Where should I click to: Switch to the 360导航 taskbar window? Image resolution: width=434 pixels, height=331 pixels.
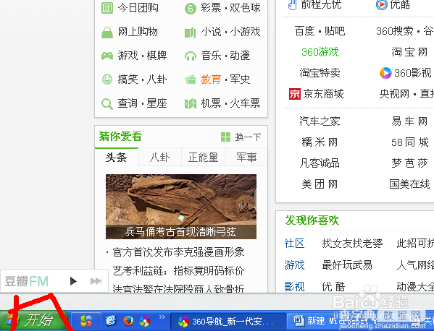click(228, 322)
